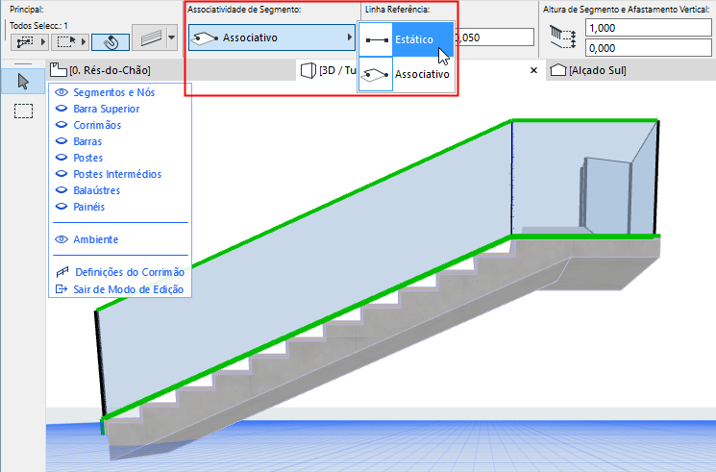This screenshot has width=716, height=472.
Task: Click the Corrimãos label
Action: 97,125
